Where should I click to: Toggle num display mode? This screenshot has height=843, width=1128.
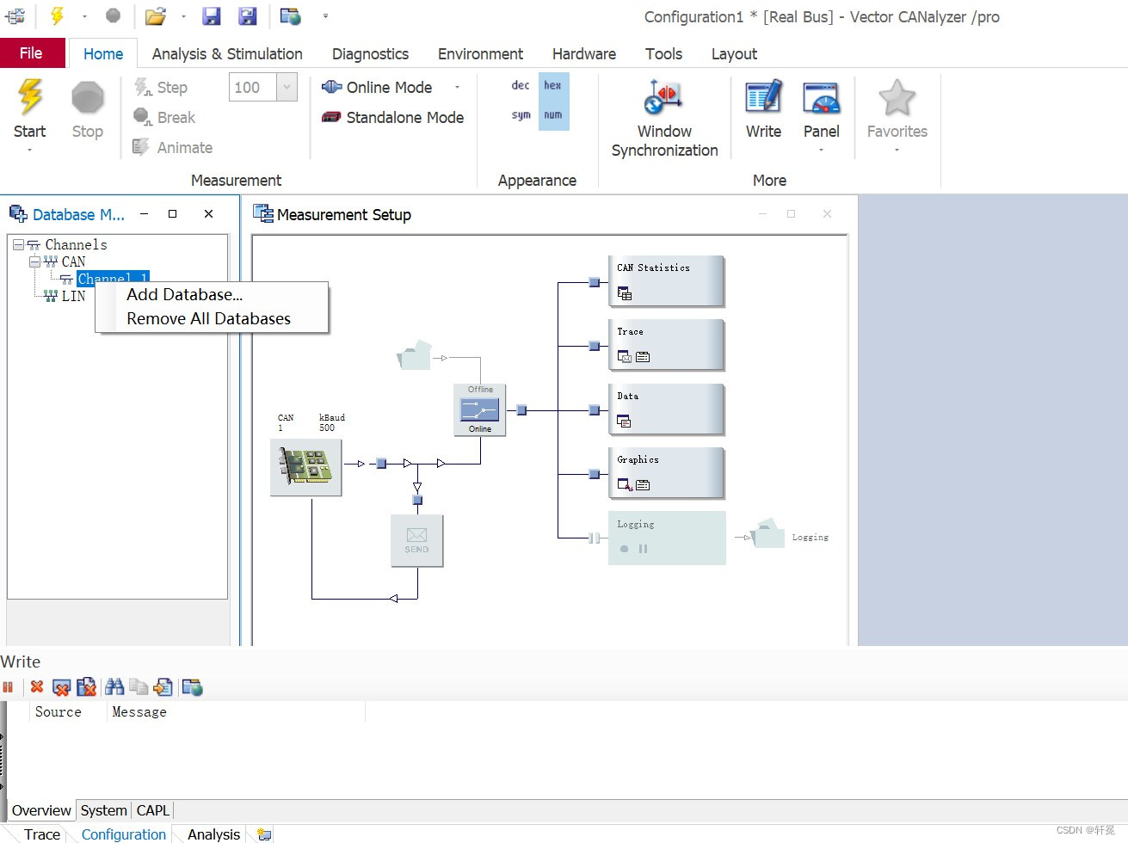point(553,114)
